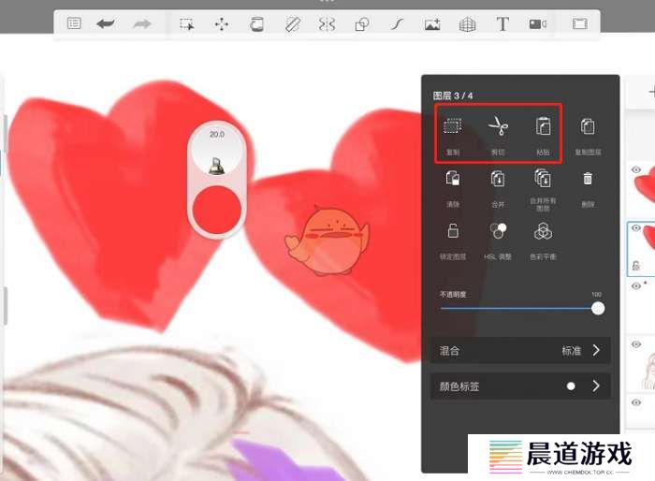Toggle visibility of the topmost layer

636,169
